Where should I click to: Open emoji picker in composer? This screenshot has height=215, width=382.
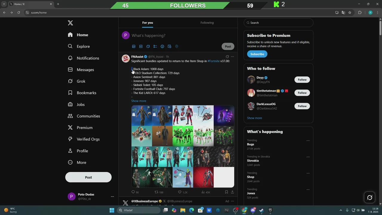pyautogui.click(x=162, y=47)
